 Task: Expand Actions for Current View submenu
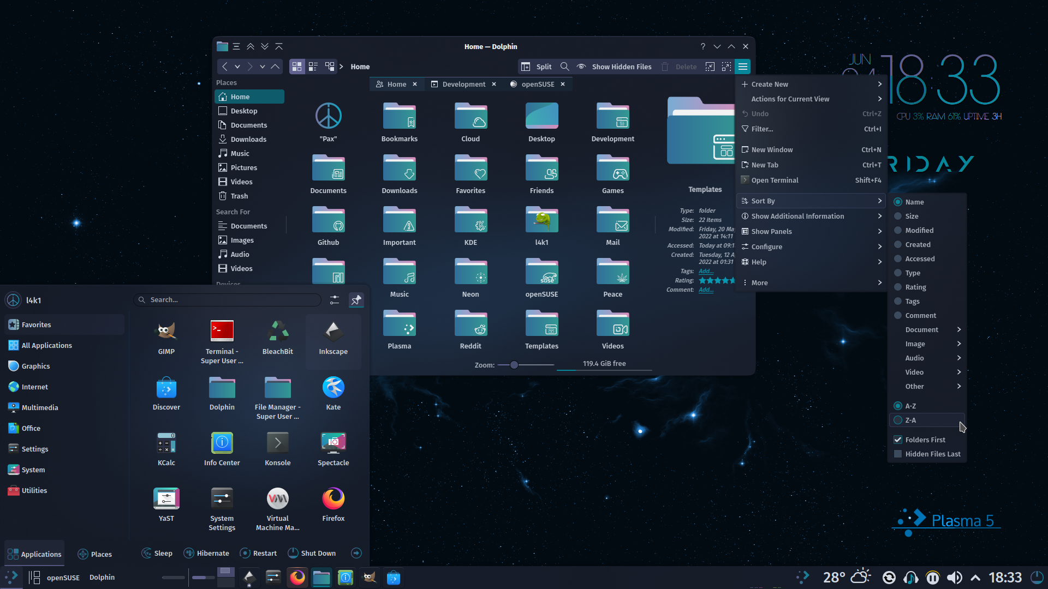point(811,99)
